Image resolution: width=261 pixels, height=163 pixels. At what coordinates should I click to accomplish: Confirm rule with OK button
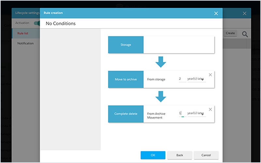(x=153, y=155)
